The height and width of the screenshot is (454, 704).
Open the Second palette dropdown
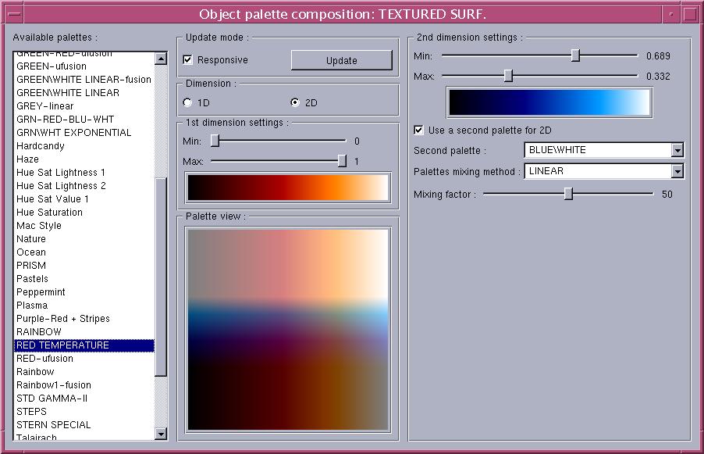click(676, 150)
